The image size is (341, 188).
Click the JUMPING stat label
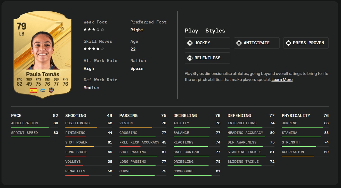point(290,123)
